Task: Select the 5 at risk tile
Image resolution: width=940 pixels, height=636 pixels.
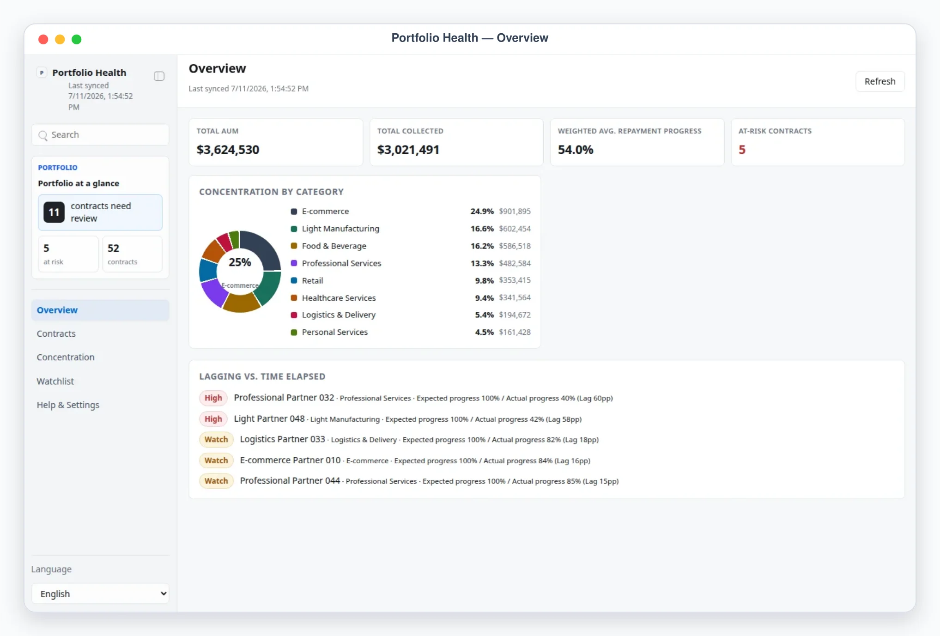Action: point(68,254)
